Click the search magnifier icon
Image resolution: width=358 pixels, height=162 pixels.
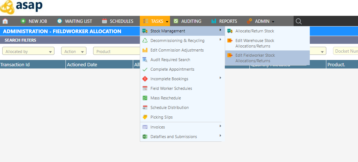pyautogui.click(x=299, y=21)
